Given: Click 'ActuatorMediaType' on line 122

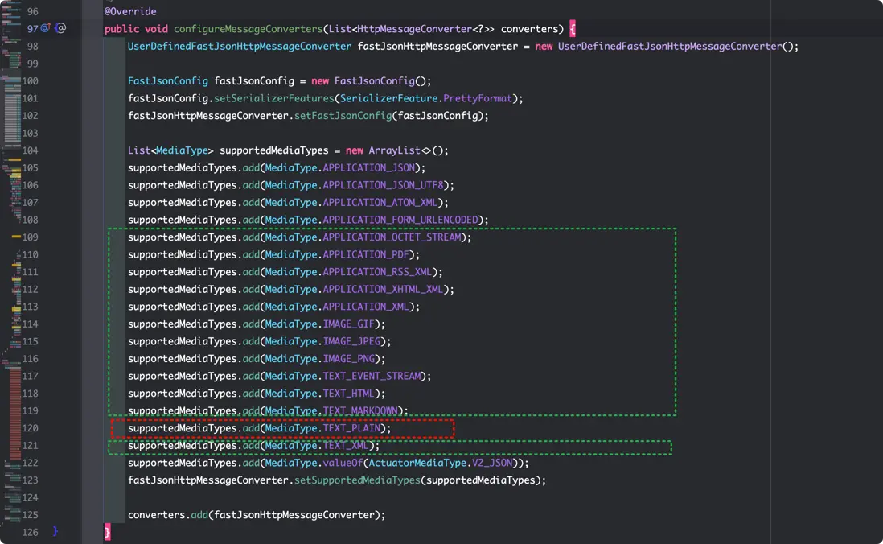Looking at the screenshot, I should click(417, 463).
